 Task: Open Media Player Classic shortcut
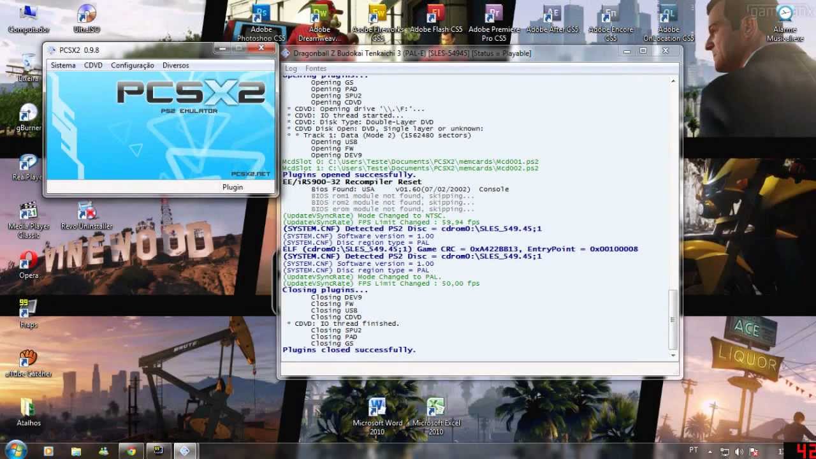coord(28,221)
